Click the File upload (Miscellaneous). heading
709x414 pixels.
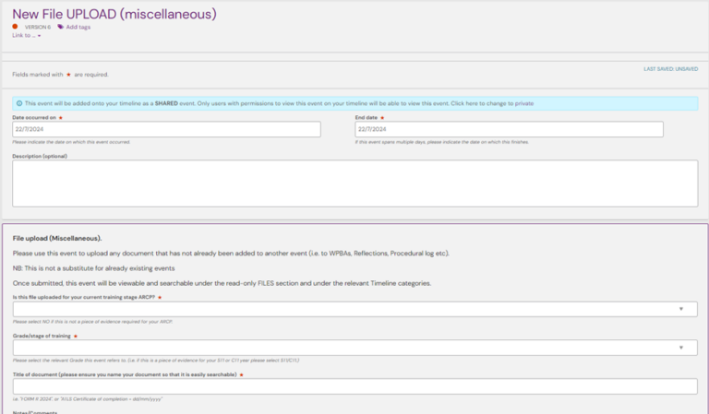57,238
